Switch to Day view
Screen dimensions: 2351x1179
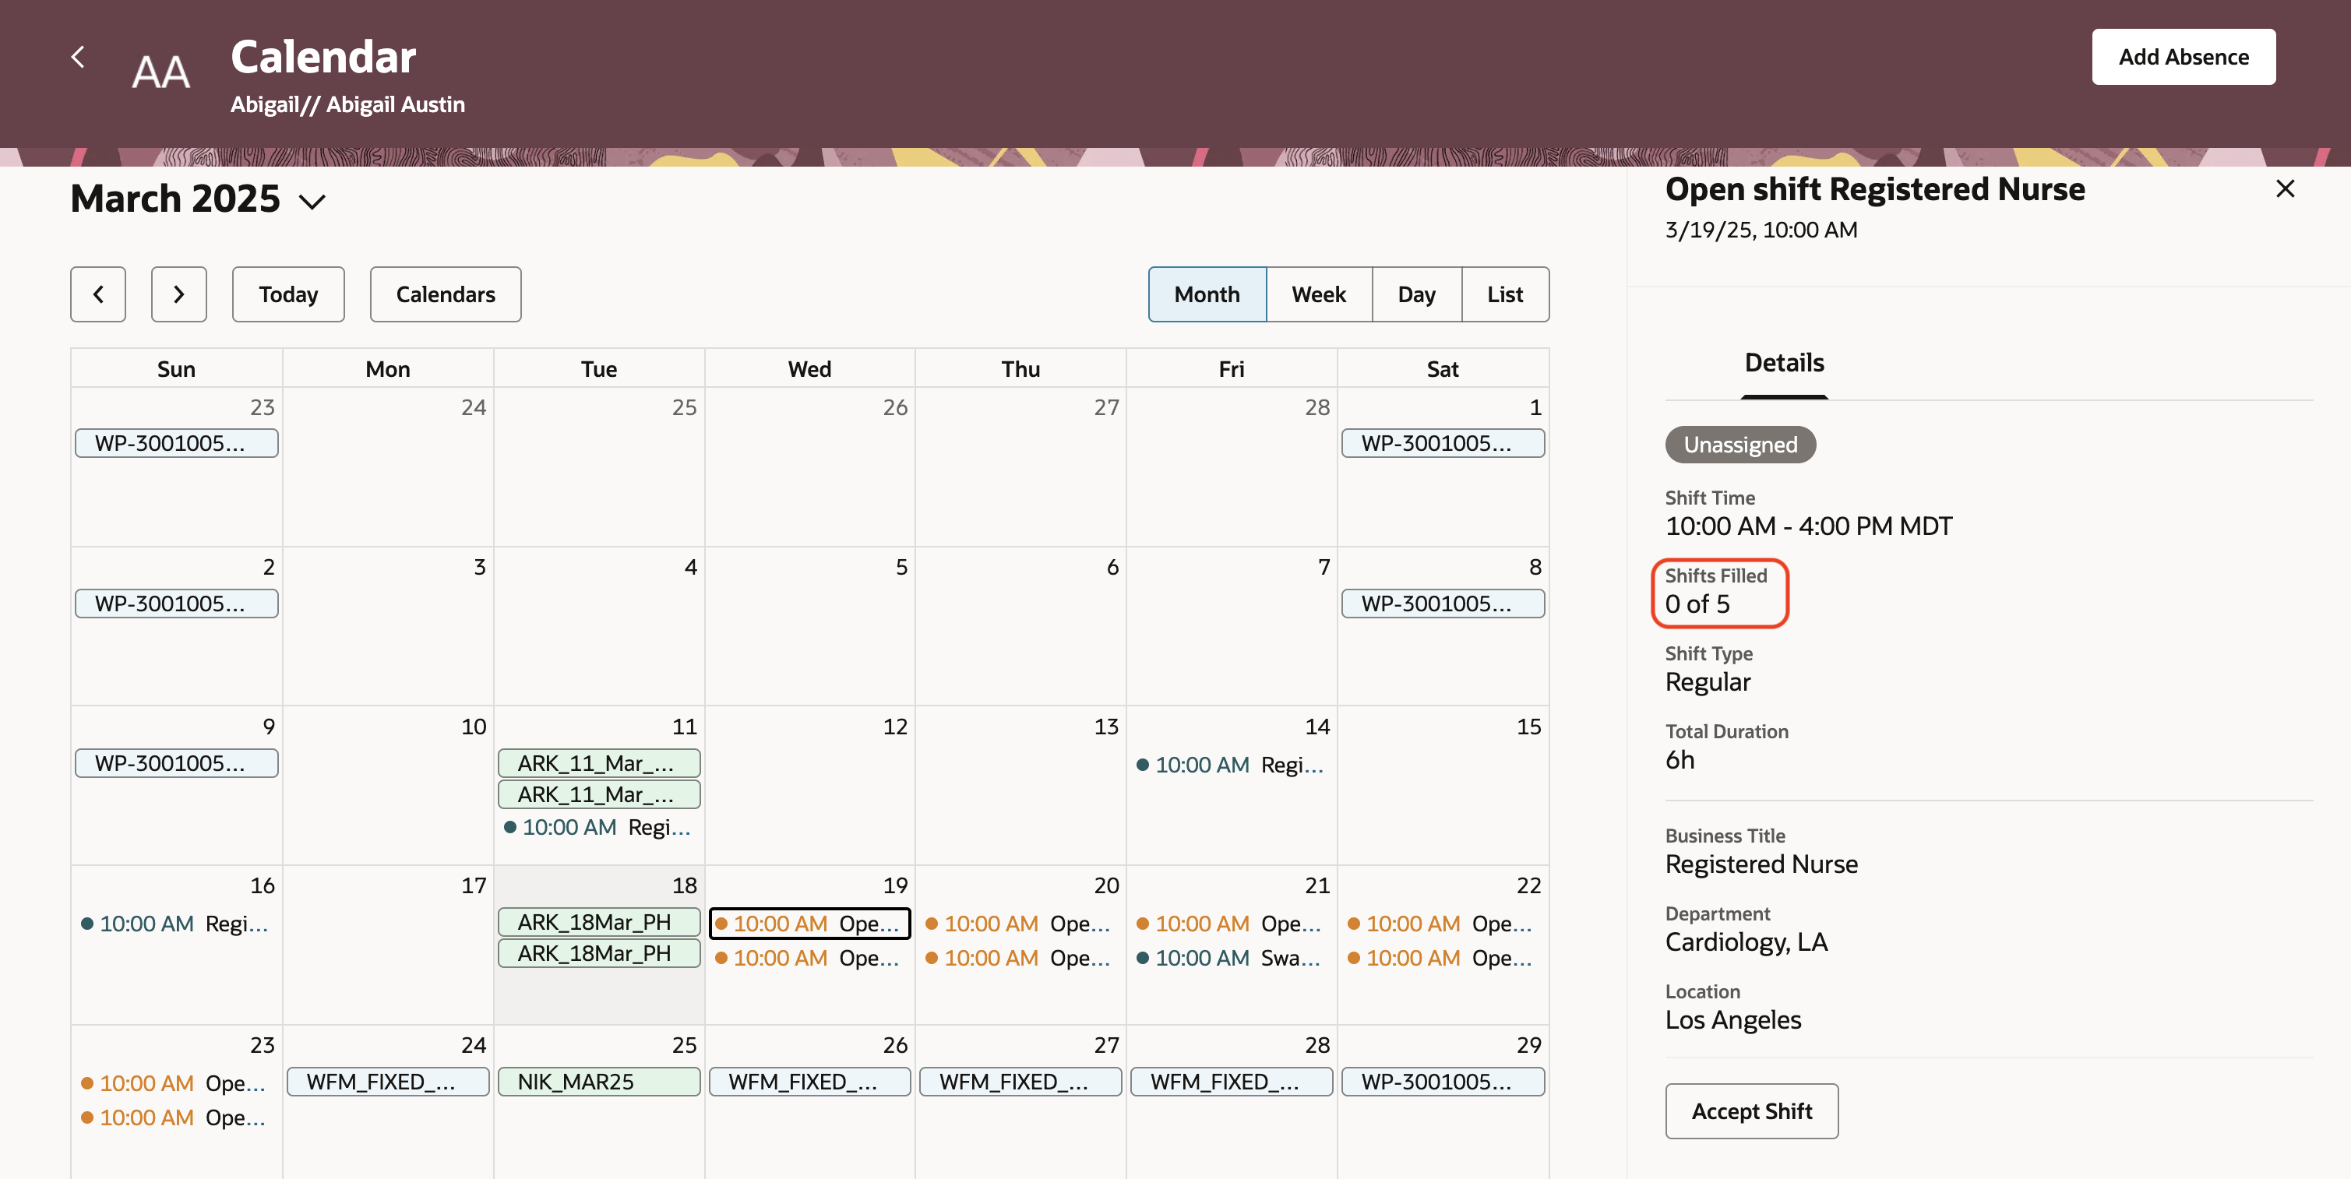1415,294
